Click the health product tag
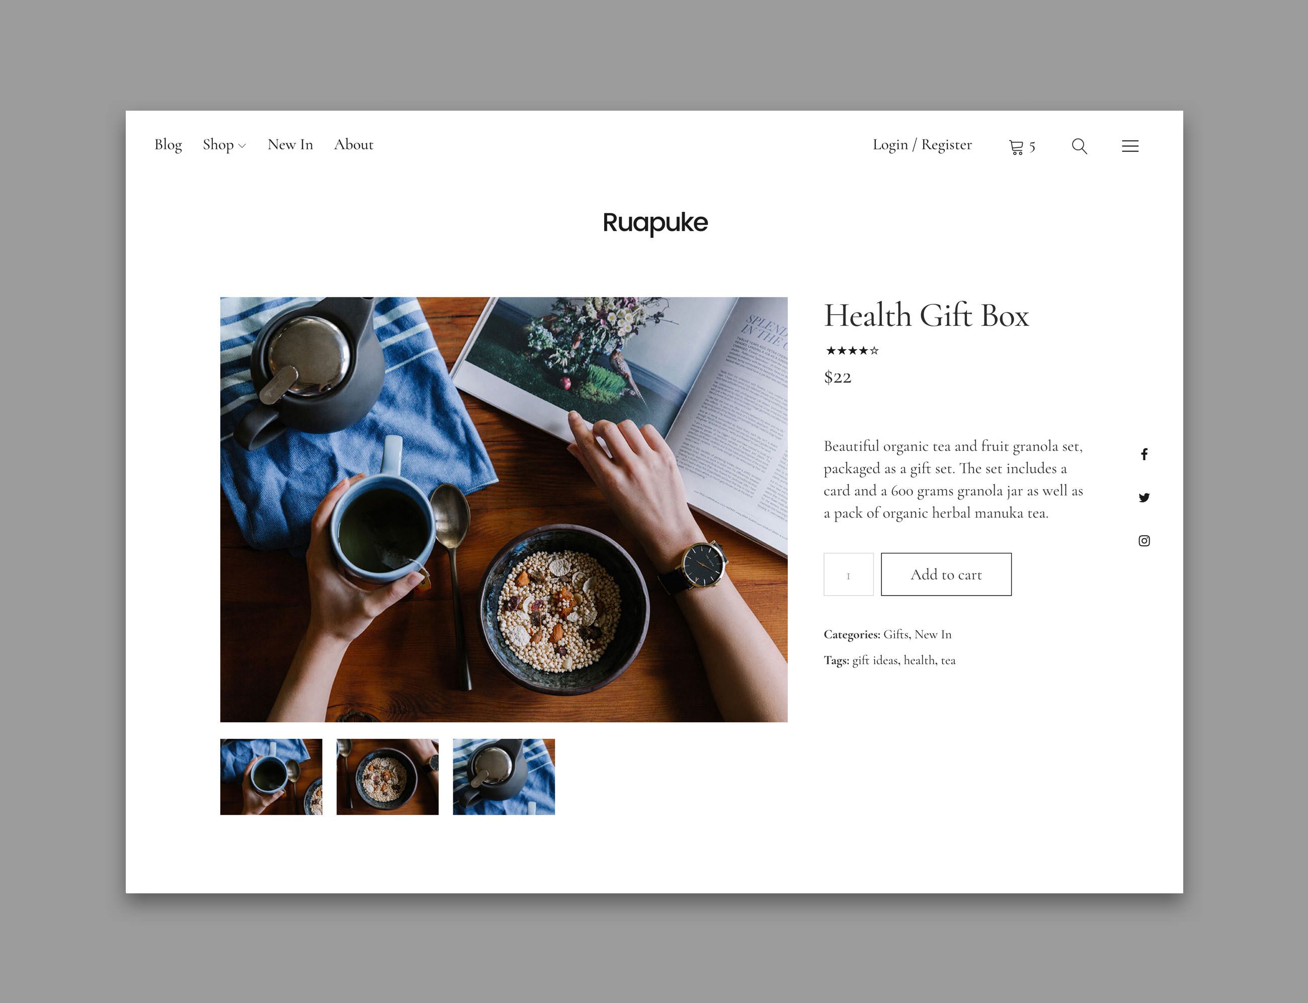 (919, 659)
